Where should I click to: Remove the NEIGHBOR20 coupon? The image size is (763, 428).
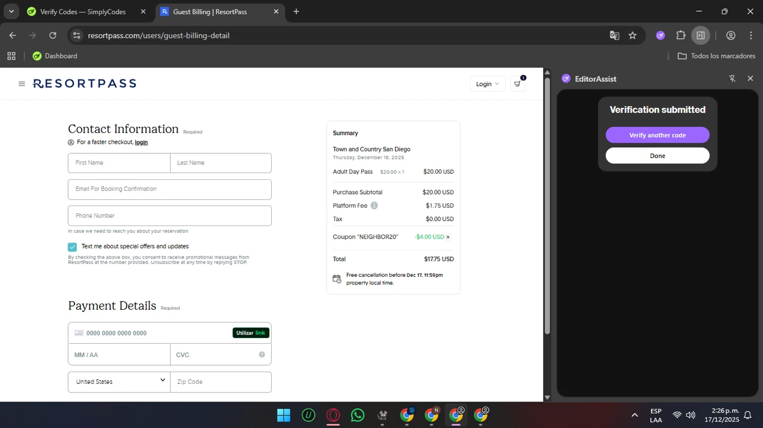[448, 237]
